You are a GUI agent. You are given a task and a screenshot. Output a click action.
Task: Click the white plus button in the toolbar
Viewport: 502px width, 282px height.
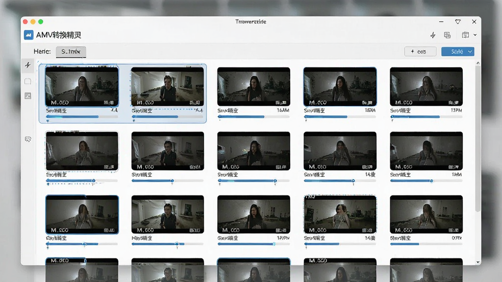click(420, 51)
